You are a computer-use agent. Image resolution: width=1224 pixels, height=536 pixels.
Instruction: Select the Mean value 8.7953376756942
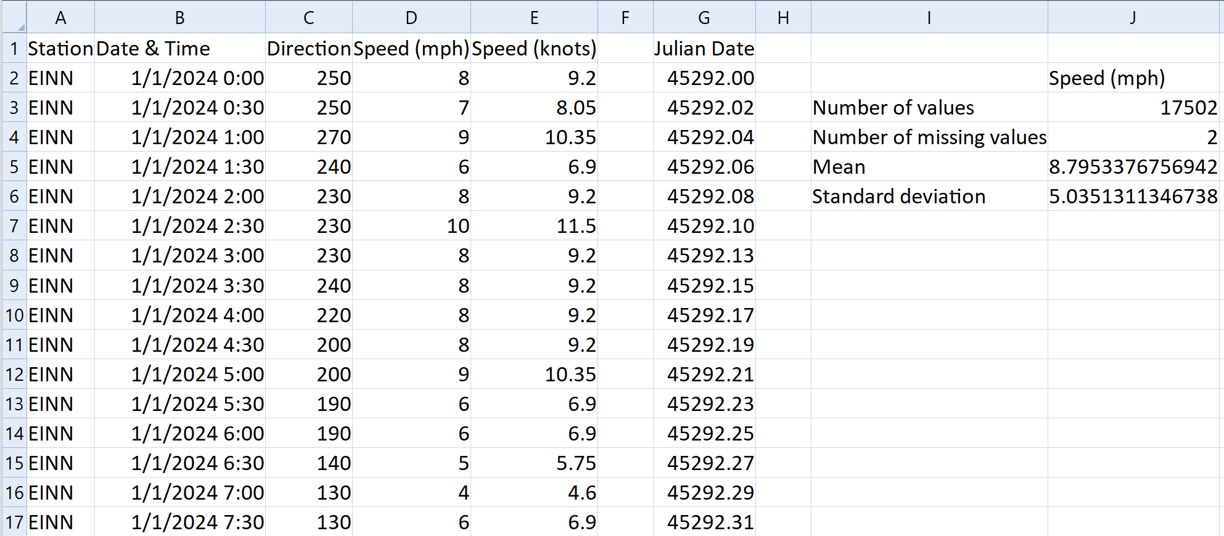(x=1133, y=167)
